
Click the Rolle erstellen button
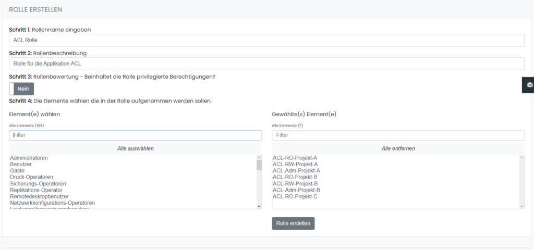click(x=293, y=223)
